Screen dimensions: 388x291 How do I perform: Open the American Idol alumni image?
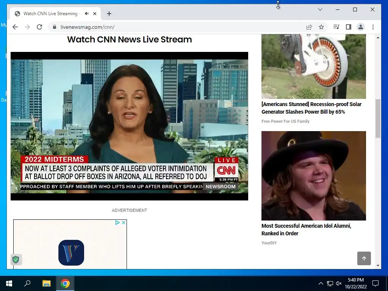click(x=313, y=176)
